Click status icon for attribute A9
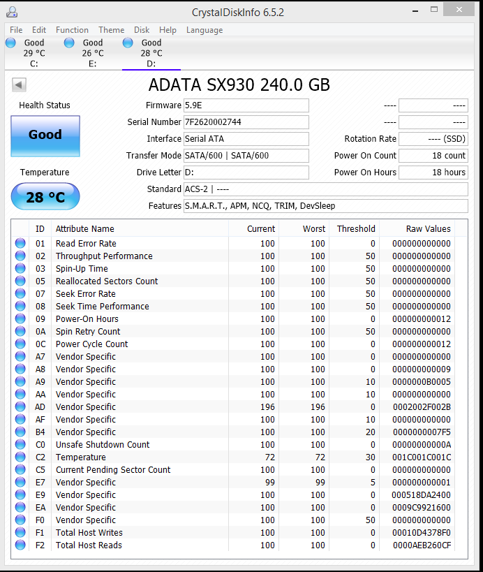Screen dimensions: 483x572 pyautogui.click(x=20, y=381)
